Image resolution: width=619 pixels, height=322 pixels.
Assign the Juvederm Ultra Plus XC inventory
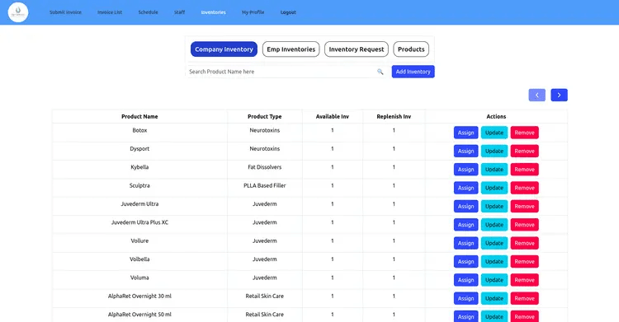pos(465,225)
